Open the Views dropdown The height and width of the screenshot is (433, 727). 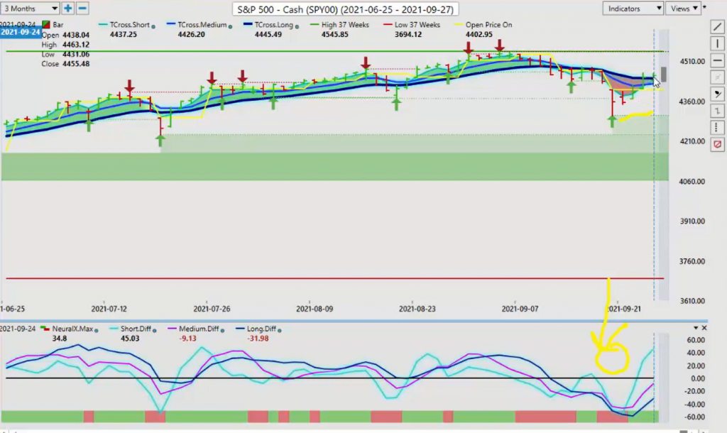(x=683, y=9)
